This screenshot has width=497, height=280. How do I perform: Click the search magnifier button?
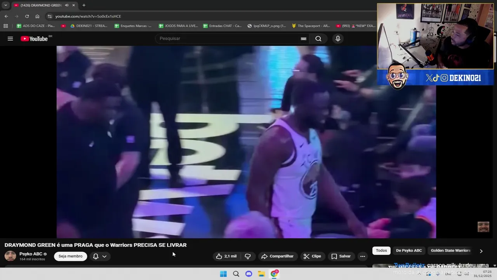pyautogui.click(x=318, y=38)
